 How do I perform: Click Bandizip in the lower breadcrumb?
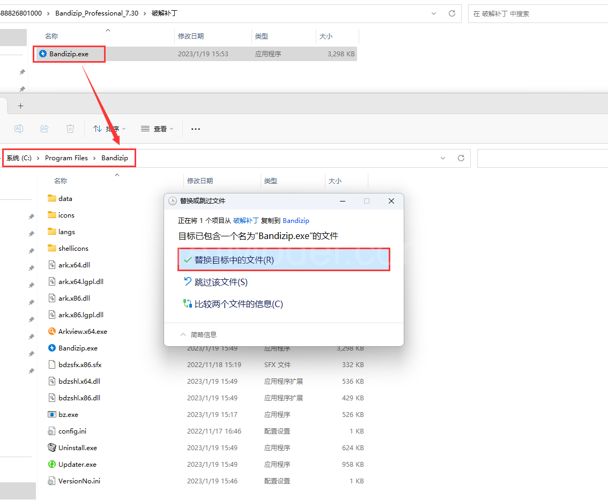point(115,158)
